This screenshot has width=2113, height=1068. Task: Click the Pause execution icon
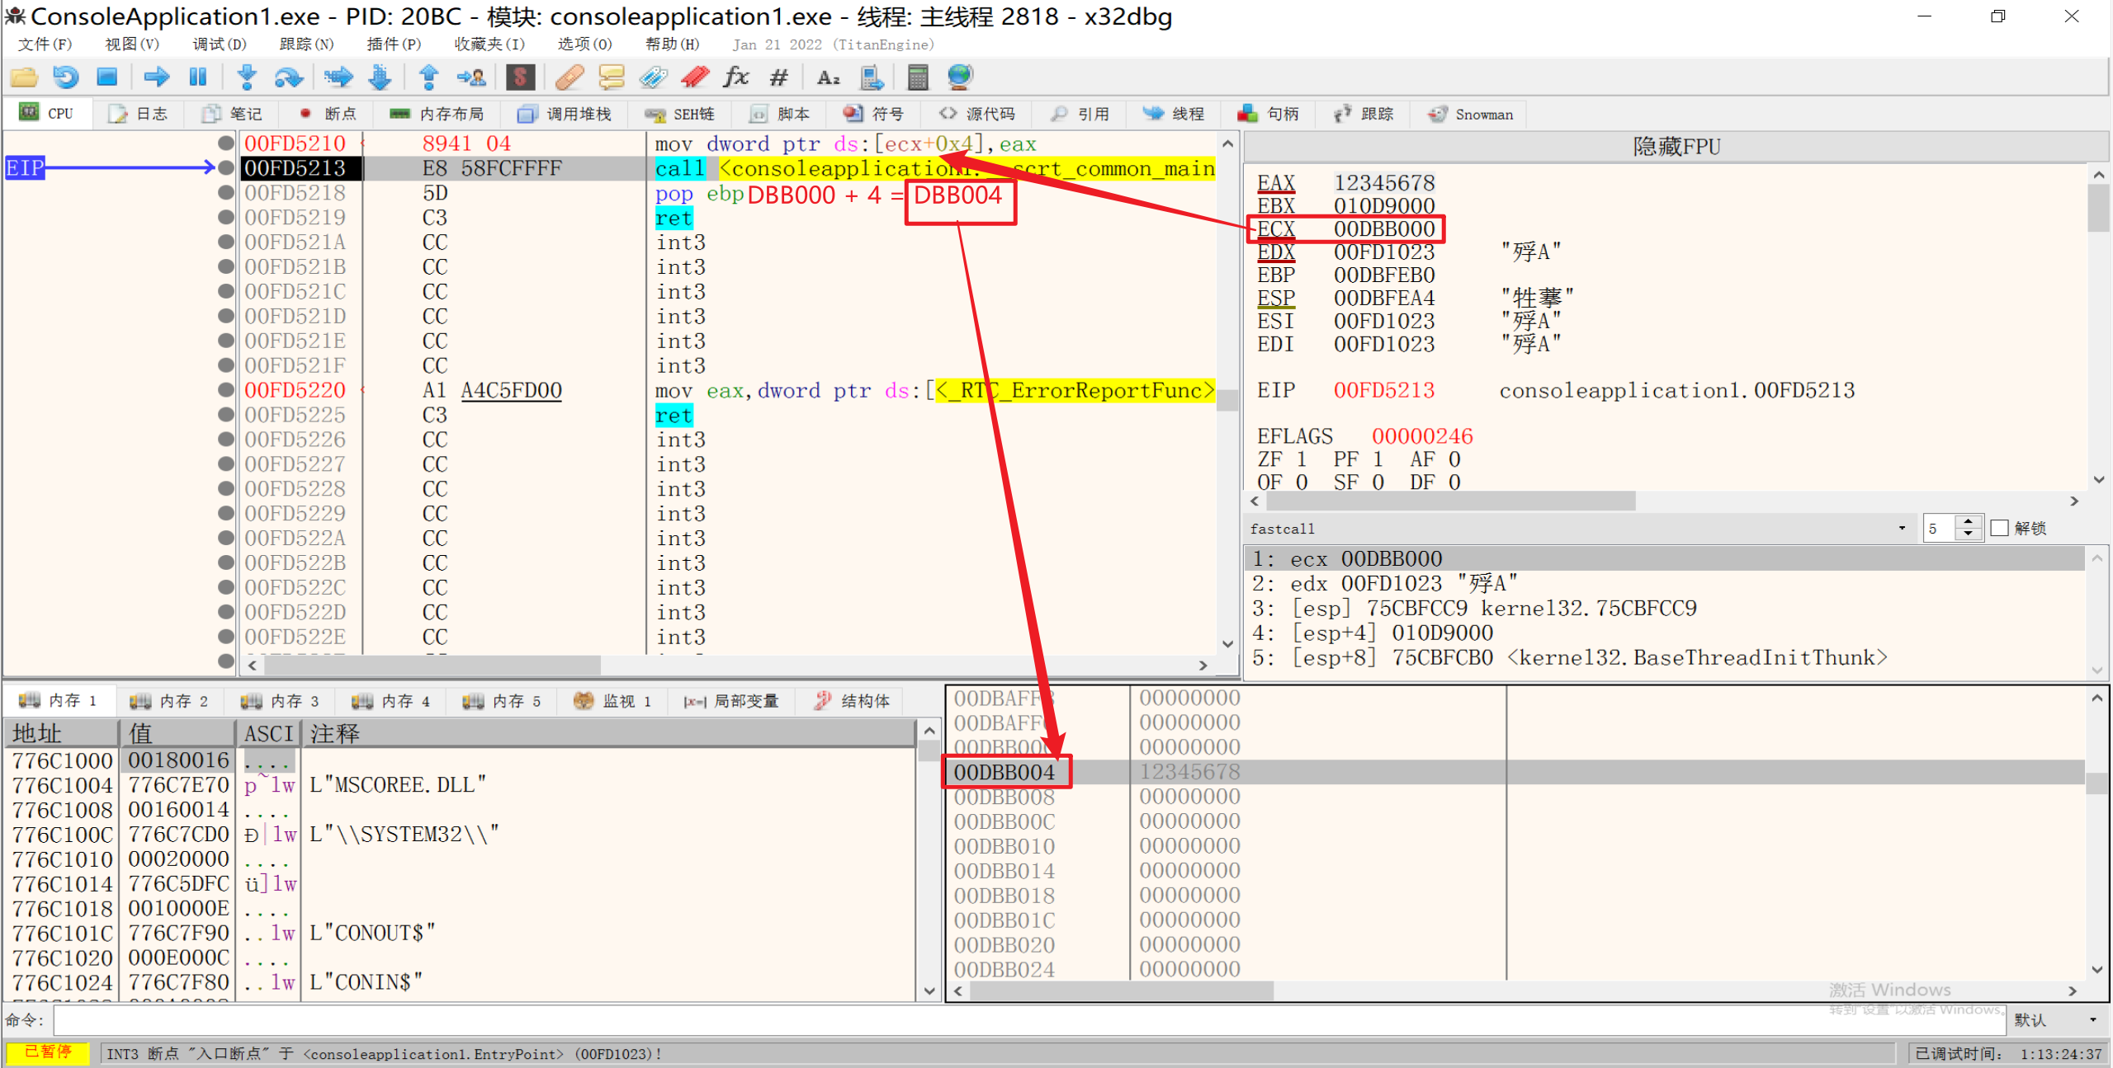(x=198, y=78)
